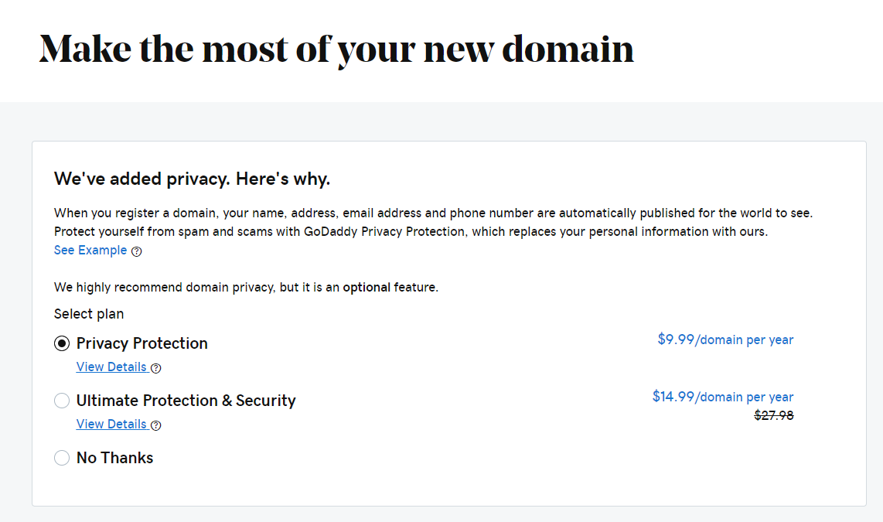Viewport: 883px width, 522px height.
Task: Open the See Example link
Action: (90, 251)
